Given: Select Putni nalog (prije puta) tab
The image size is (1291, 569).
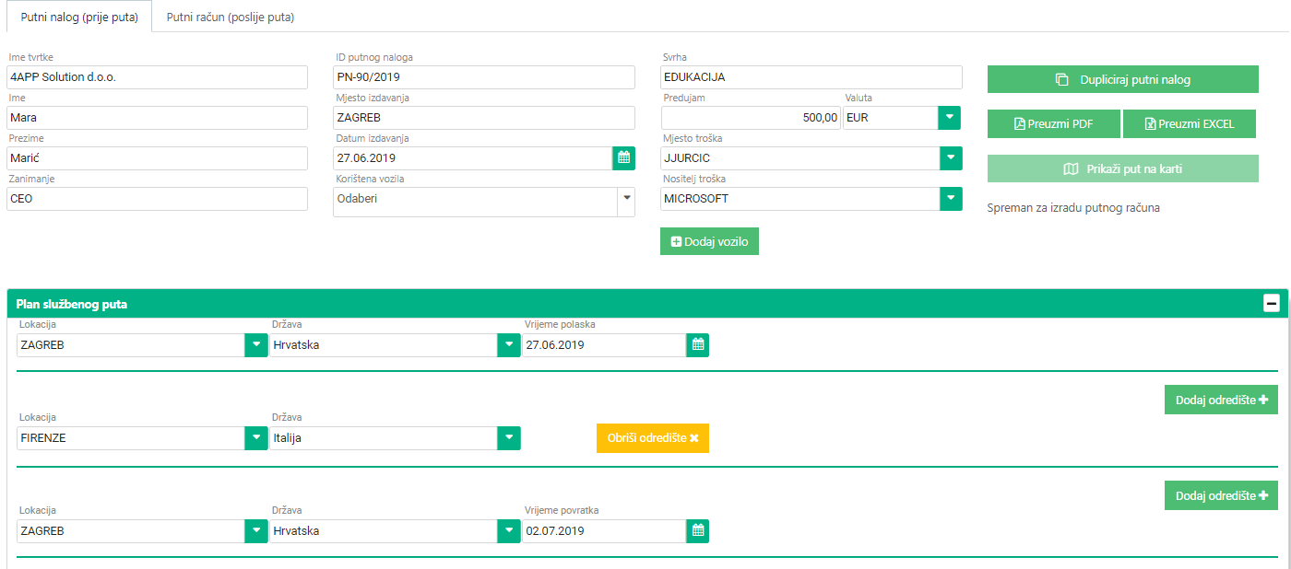Looking at the screenshot, I should click(79, 17).
